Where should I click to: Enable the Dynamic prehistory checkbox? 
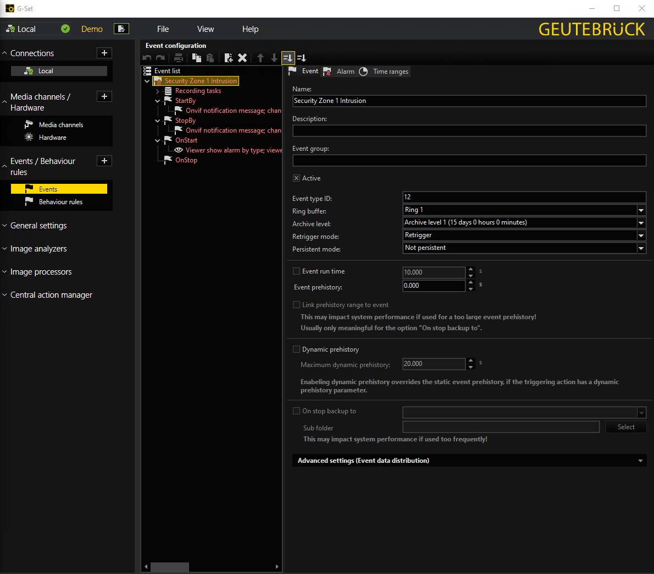[x=297, y=349]
